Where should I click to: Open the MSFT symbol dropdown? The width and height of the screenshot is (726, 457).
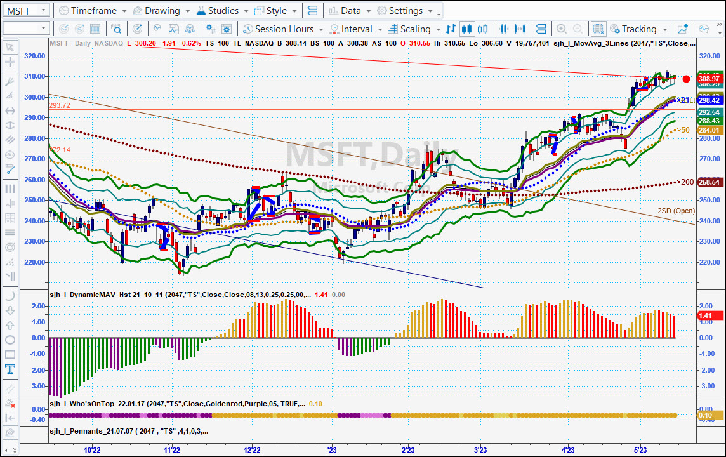(43, 10)
